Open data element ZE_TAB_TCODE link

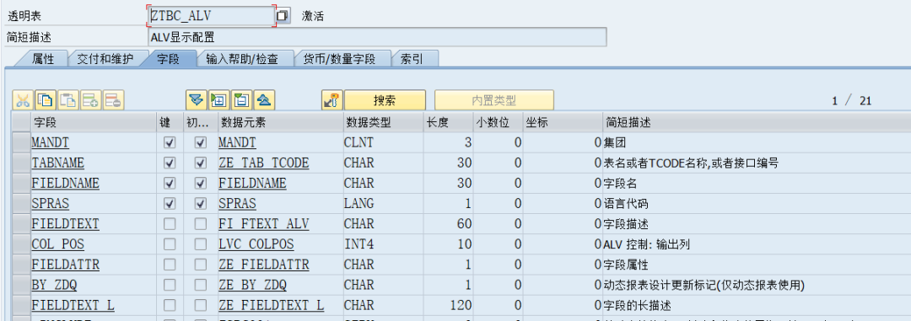[x=264, y=163]
